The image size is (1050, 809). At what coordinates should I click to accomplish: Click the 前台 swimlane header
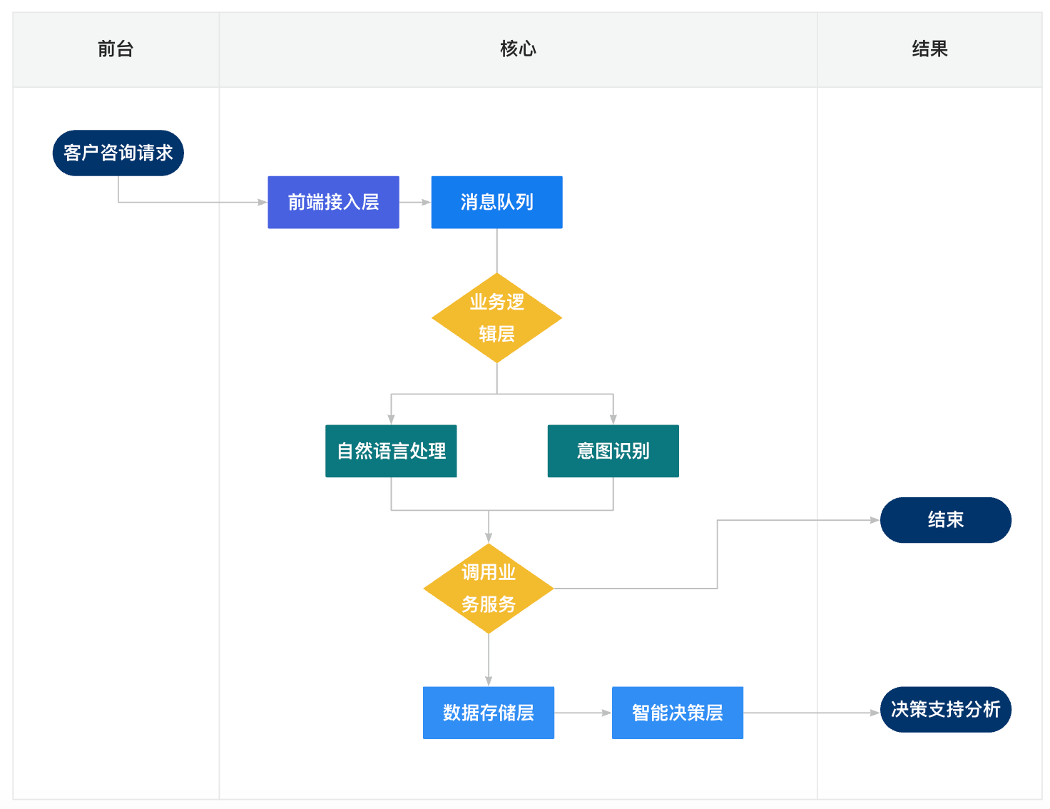[116, 49]
